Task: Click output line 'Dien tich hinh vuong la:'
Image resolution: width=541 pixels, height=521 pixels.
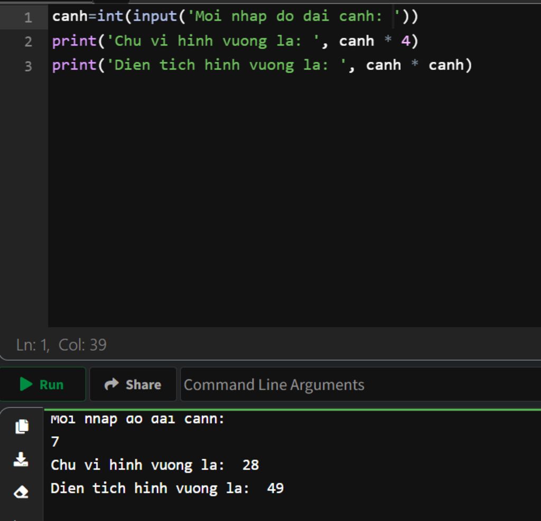Action: pyautogui.click(x=150, y=489)
